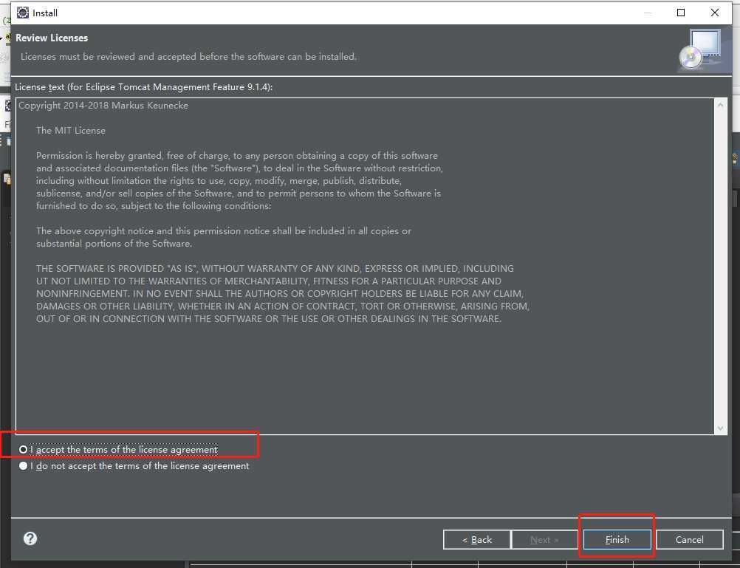
Task: Click the Finish button
Action: [617, 540]
